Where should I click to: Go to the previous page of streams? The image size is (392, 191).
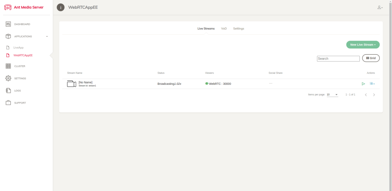tap(366, 95)
